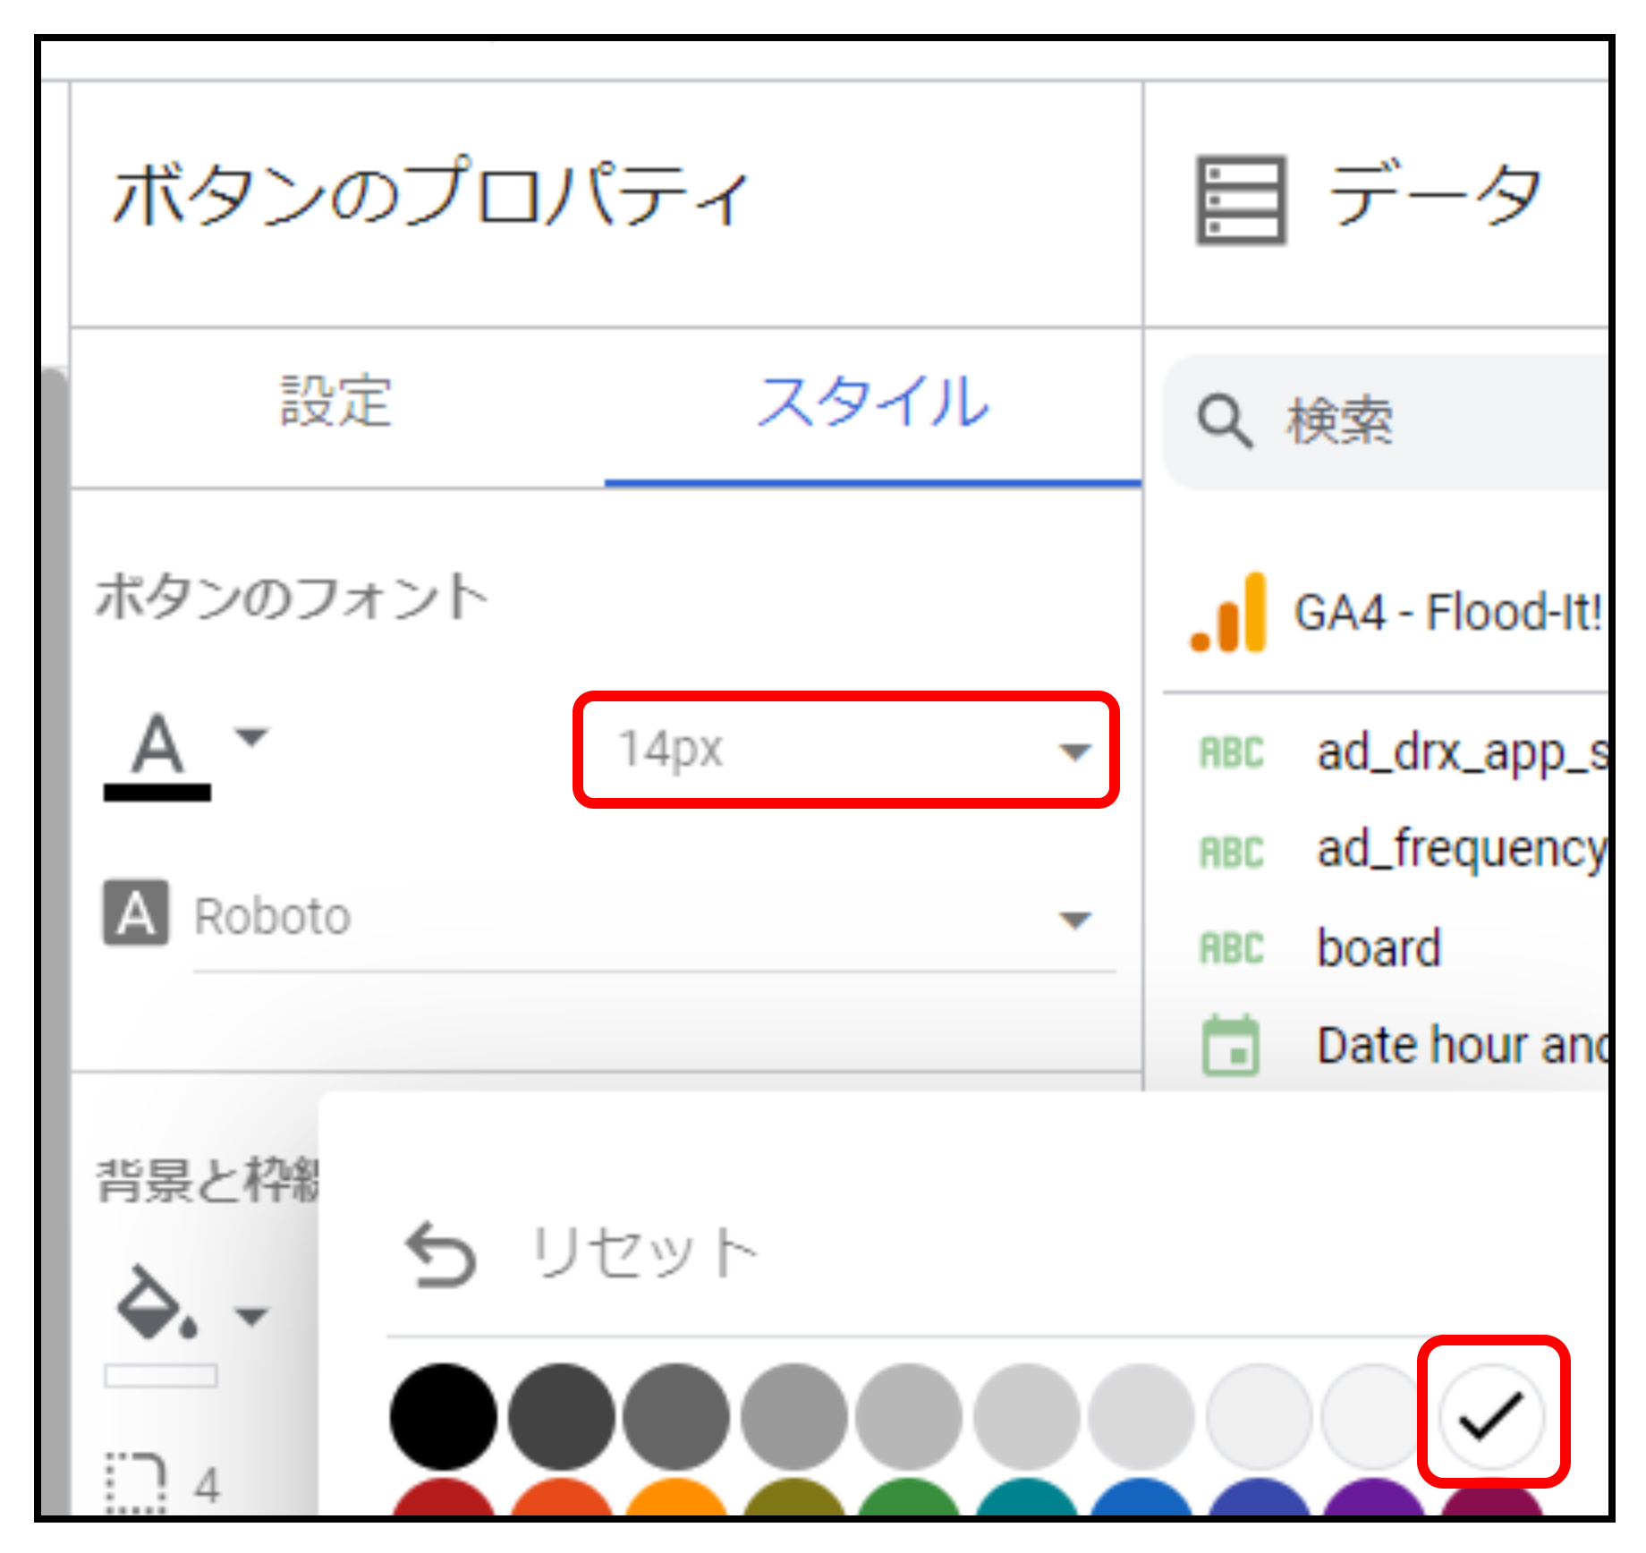Click the GA4 Analytics data source icon
1646x1553 pixels.
[1228, 614]
